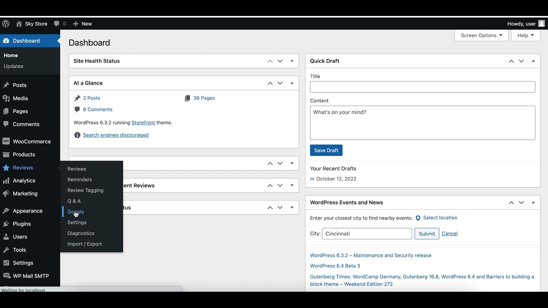Click the Posts pushpin icon in sidebar

[x=6, y=85]
